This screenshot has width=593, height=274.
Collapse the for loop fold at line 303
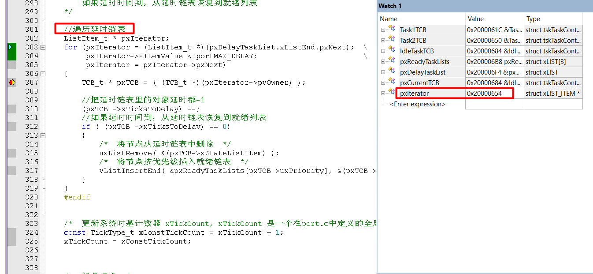pos(43,47)
